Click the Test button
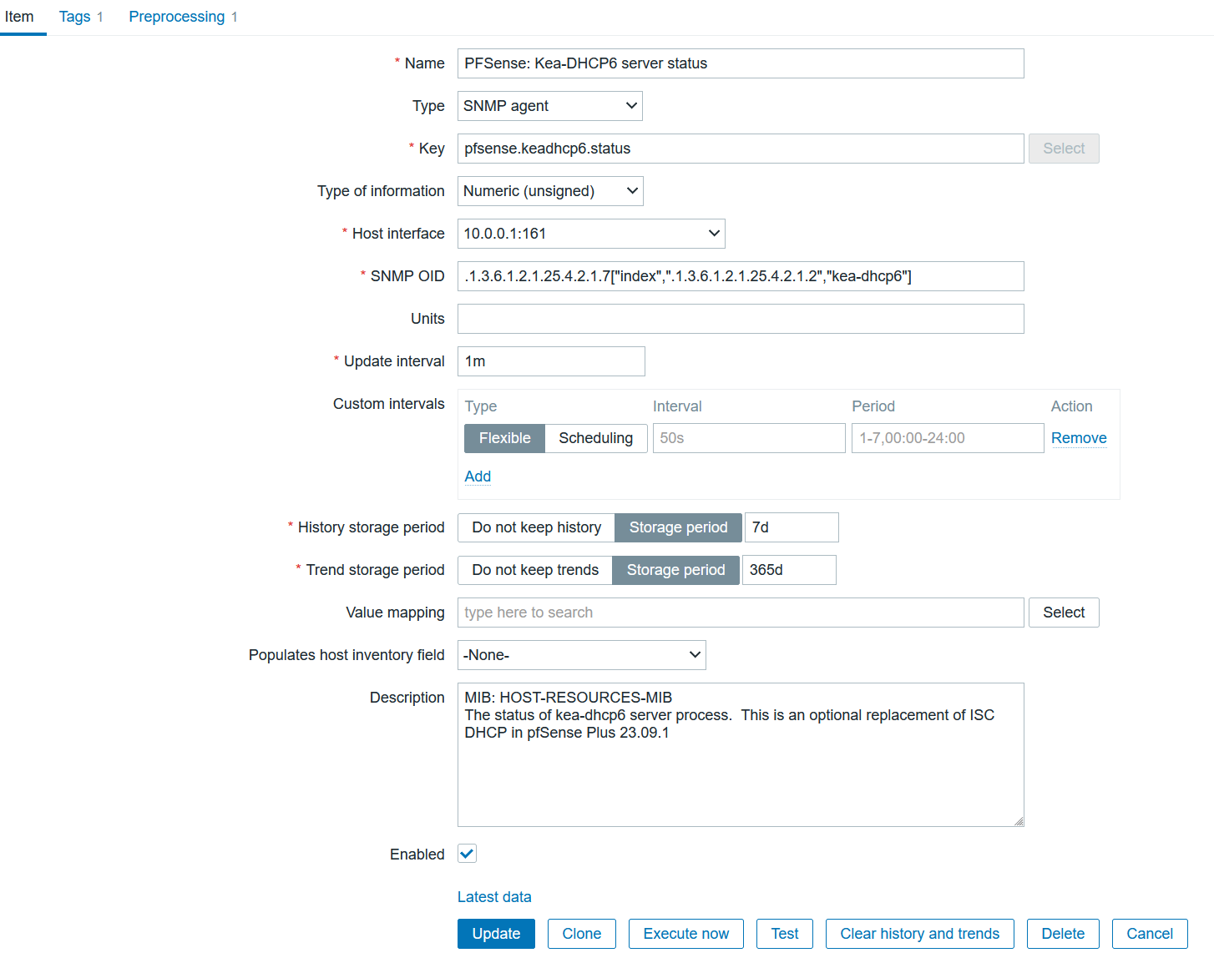Viewport: 1214px width, 963px height. [784, 934]
